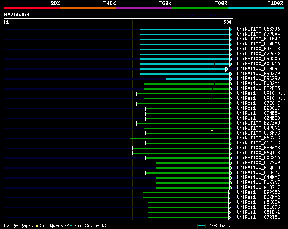Click the UniRef100_B2B6U7 label
288x229 pixels.
pyautogui.click(x=258, y=108)
